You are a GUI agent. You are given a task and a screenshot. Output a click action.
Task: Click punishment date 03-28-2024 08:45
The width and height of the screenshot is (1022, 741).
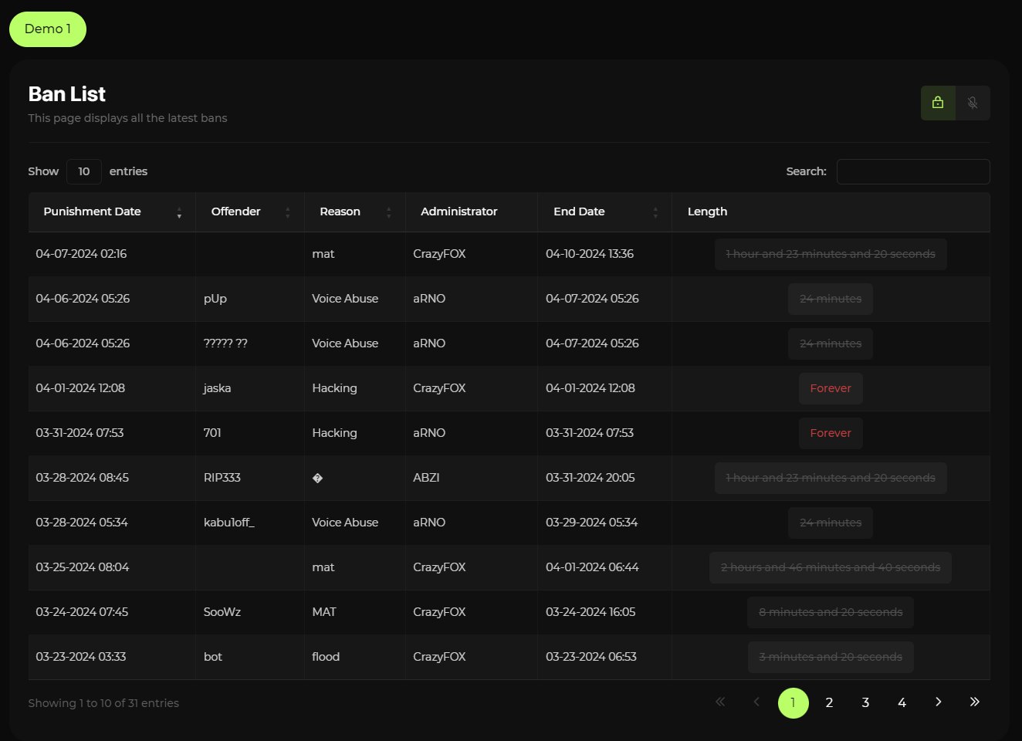(82, 478)
